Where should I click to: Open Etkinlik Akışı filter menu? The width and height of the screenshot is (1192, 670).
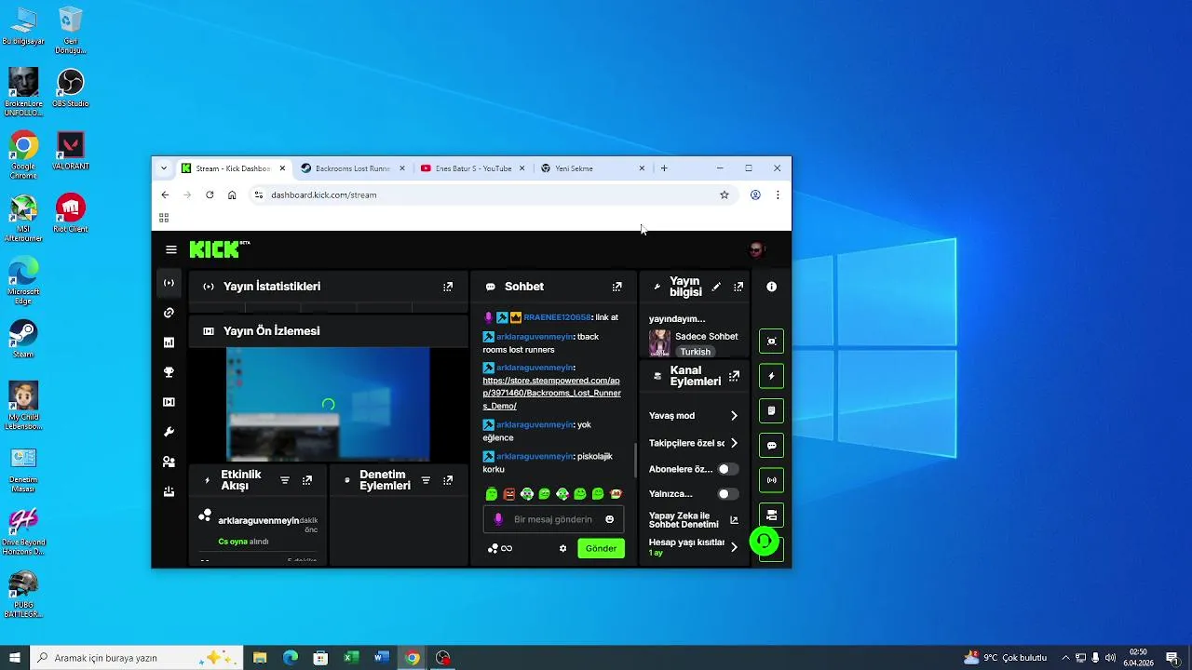pyautogui.click(x=285, y=480)
